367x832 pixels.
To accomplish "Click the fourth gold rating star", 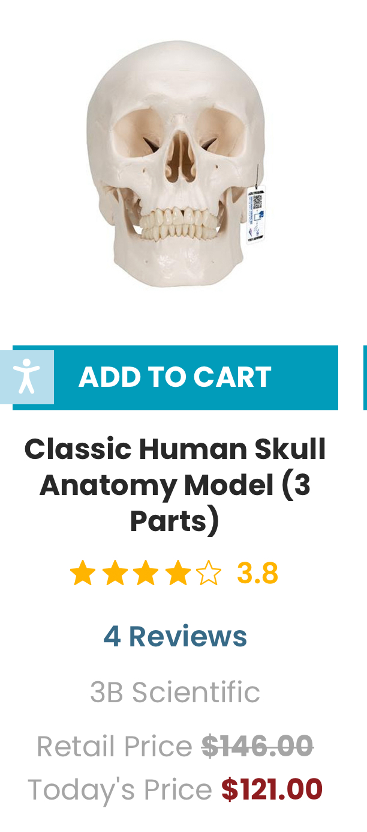I will tap(177, 572).
